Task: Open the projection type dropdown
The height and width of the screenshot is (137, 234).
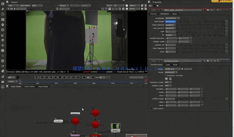Action: tap(173, 18)
